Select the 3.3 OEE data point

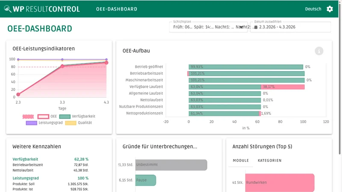point(62,66)
